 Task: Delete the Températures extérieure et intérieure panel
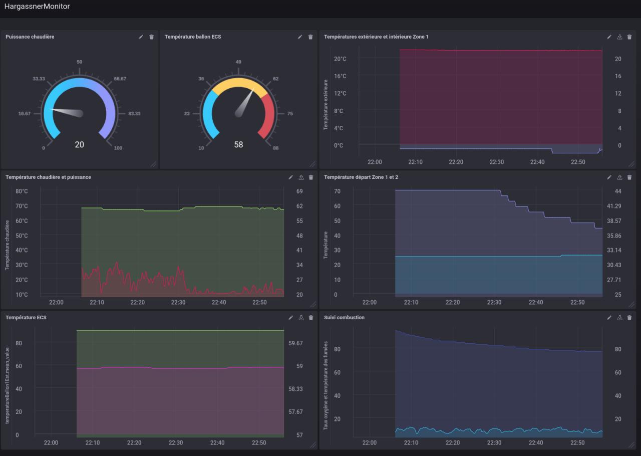629,37
